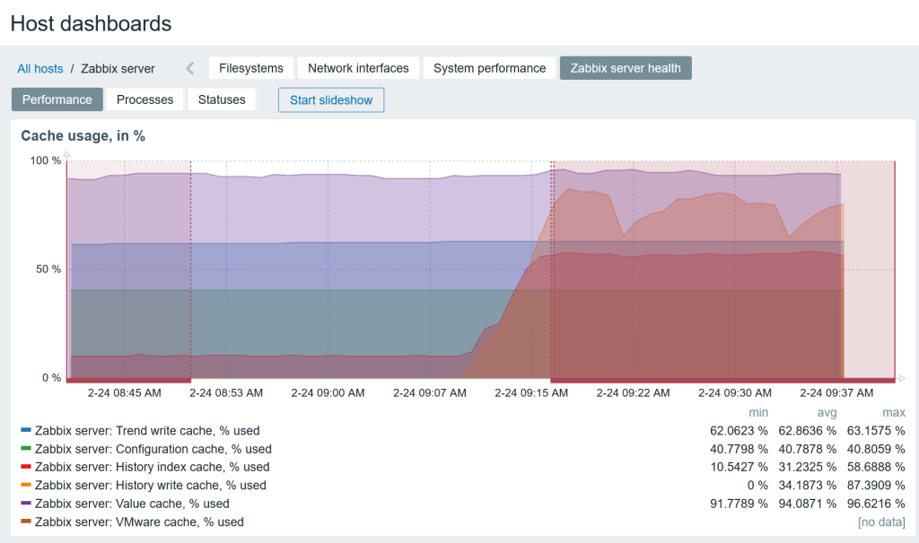Click the green Configuration cache swatch

26,449
